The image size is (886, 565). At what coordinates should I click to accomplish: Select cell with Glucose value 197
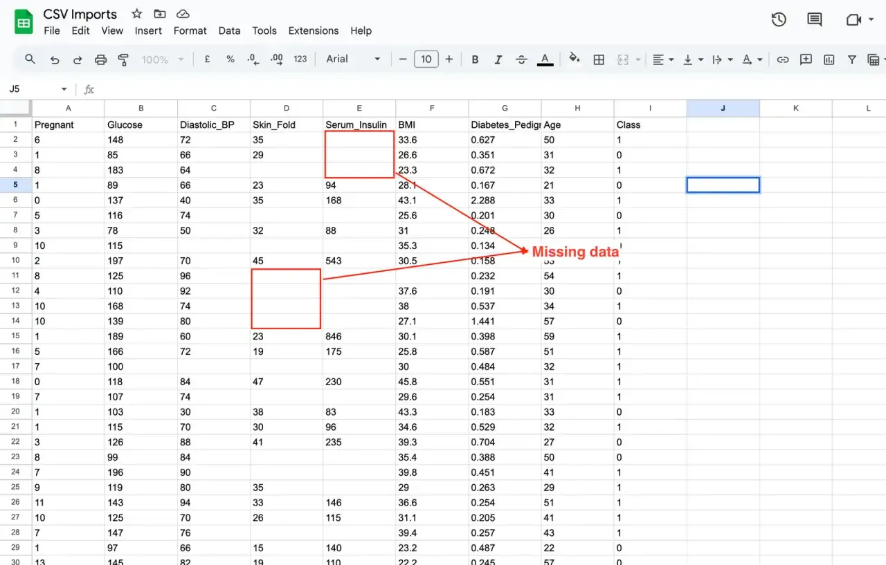[141, 261]
